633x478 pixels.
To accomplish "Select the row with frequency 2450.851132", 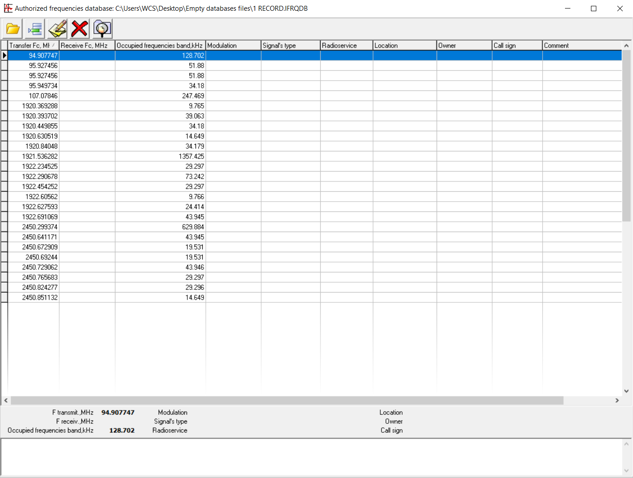I will 314,297.
